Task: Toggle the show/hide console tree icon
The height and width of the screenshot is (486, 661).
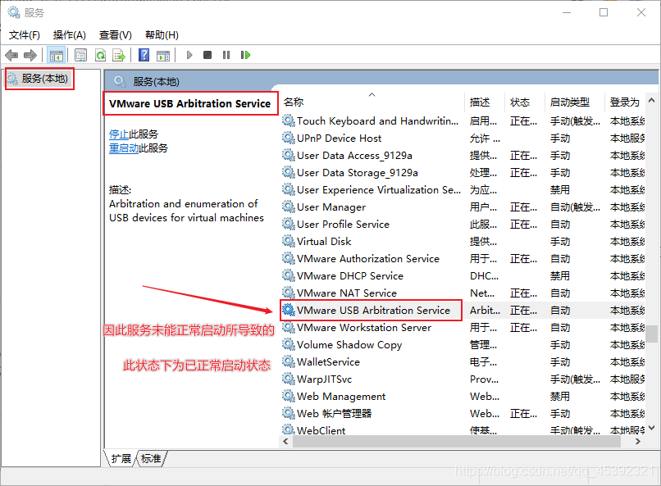Action: click(56, 55)
